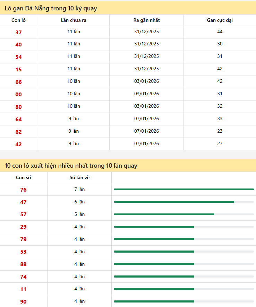Image resolution: width=256 pixels, height=307 pixels.
Task: Click the 07/01/2026 date in row 64
Action: pos(146,119)
